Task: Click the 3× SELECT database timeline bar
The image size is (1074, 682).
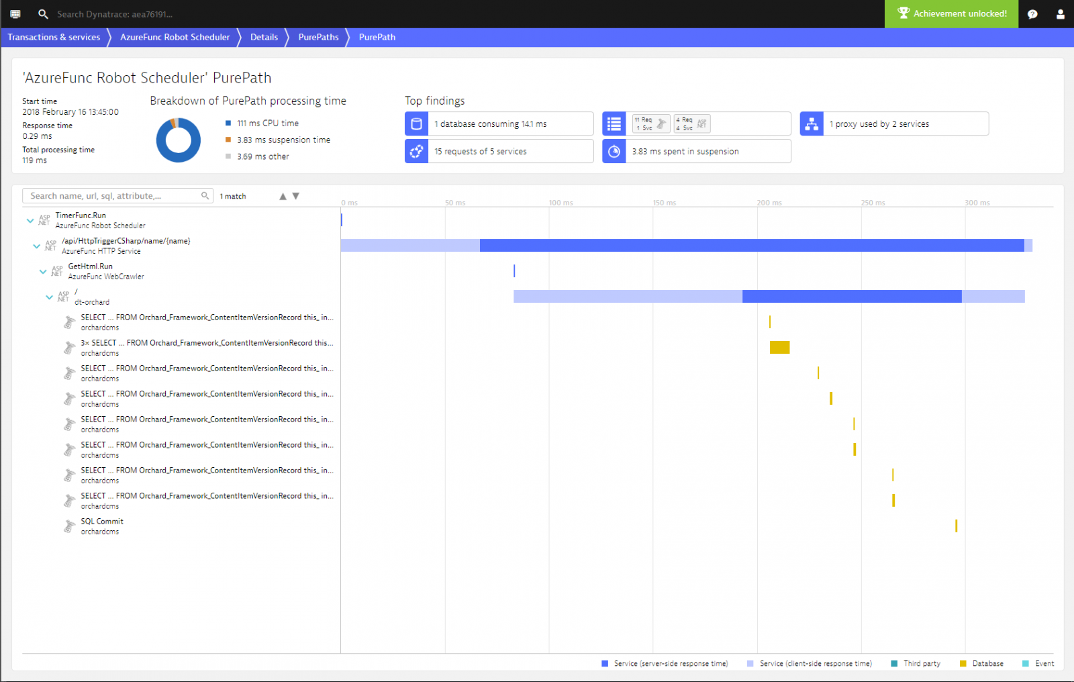Action: 779,347
